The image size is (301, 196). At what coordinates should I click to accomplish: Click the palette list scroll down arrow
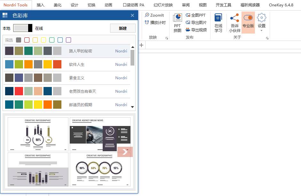tap(132, 107)
